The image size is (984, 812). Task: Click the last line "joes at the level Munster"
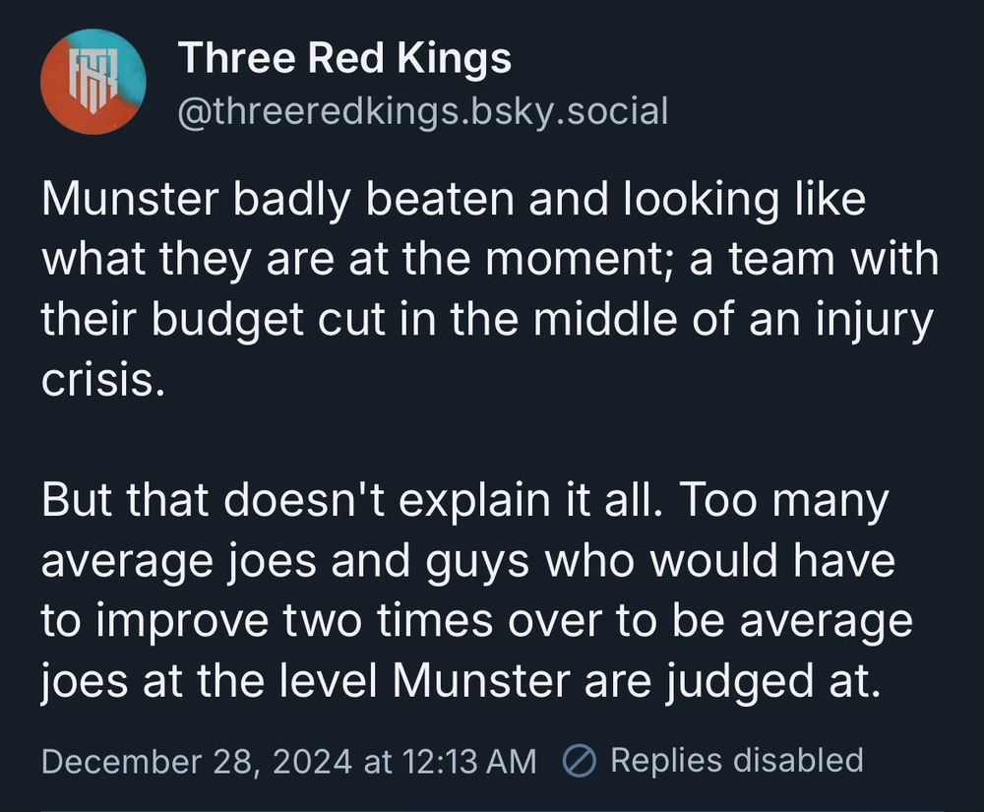pos(458,682)
